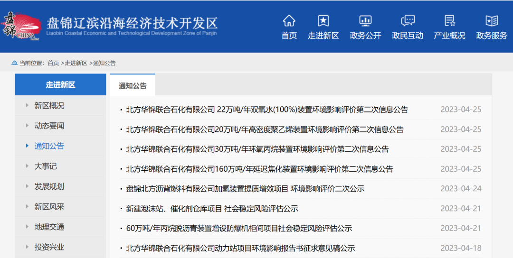Expand the 投资兴业 sidebar arrow

pyautogui.click(x=27, y=247)
